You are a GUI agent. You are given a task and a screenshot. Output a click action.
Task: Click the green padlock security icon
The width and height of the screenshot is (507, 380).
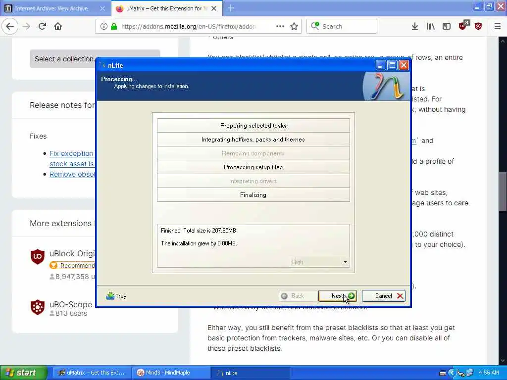114,26
